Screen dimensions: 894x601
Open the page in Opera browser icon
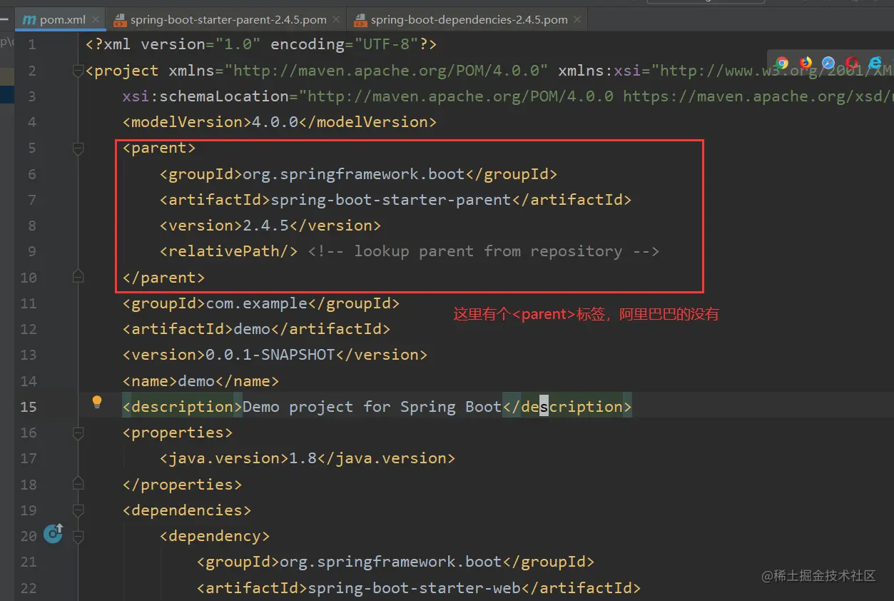[x=850, y=63]
